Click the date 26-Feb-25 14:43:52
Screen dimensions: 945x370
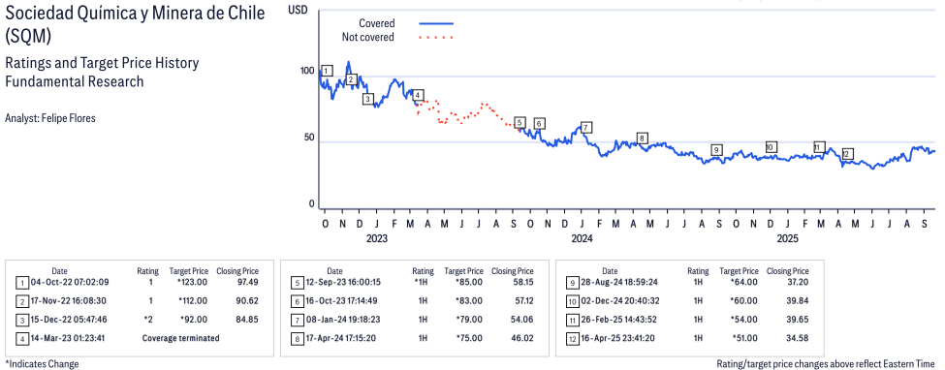[x=620, y=320]
